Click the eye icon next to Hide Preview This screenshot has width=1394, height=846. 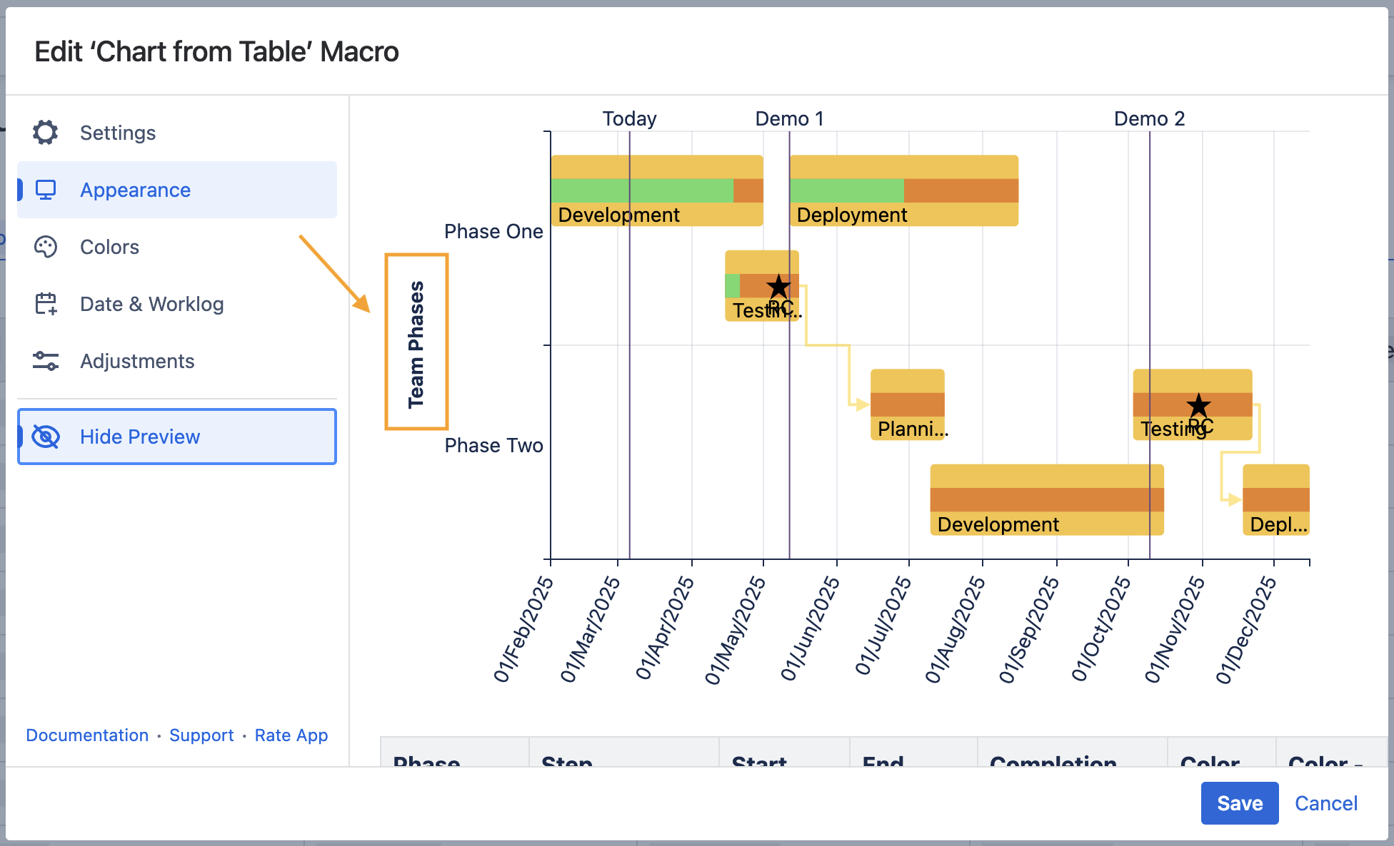46,437
